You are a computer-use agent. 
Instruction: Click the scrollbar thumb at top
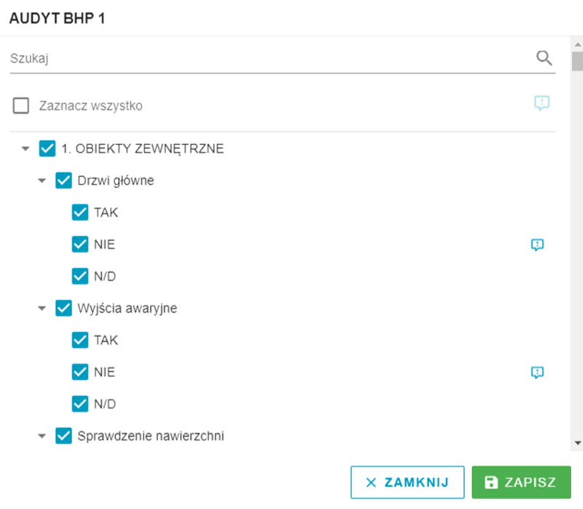577,61
